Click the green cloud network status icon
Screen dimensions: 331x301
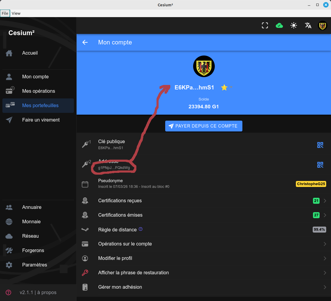(279, 26)
